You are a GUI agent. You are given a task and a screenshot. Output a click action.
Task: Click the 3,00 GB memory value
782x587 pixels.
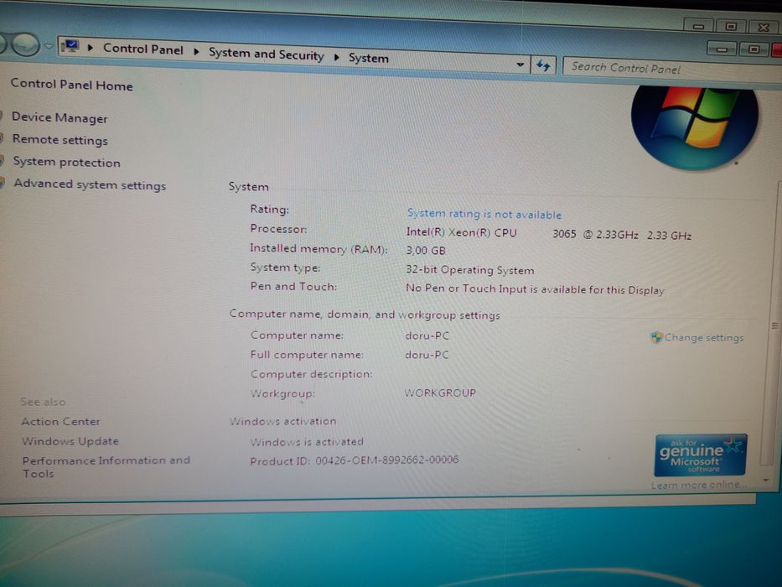426,251
